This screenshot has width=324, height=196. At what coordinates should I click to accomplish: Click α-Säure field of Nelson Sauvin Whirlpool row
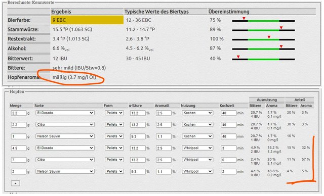138,172
